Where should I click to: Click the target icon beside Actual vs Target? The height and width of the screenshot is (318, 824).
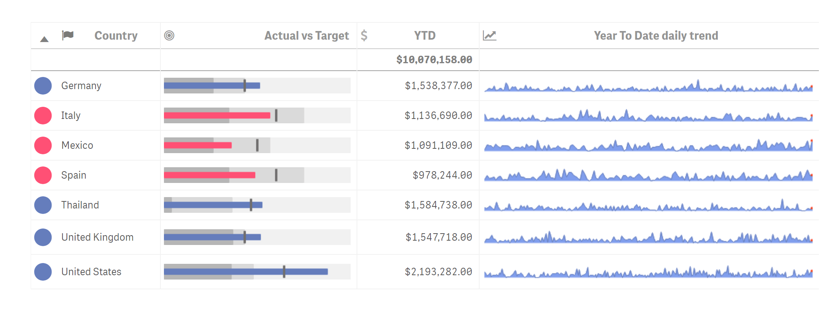tap(169, 35)
